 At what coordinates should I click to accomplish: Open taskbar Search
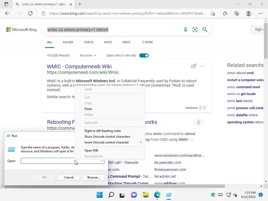[111, 195]
